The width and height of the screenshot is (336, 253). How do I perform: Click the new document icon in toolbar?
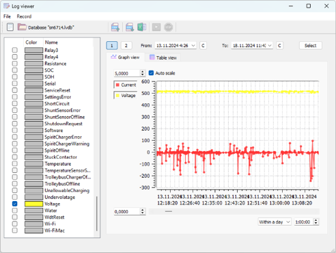click(10, 27)
